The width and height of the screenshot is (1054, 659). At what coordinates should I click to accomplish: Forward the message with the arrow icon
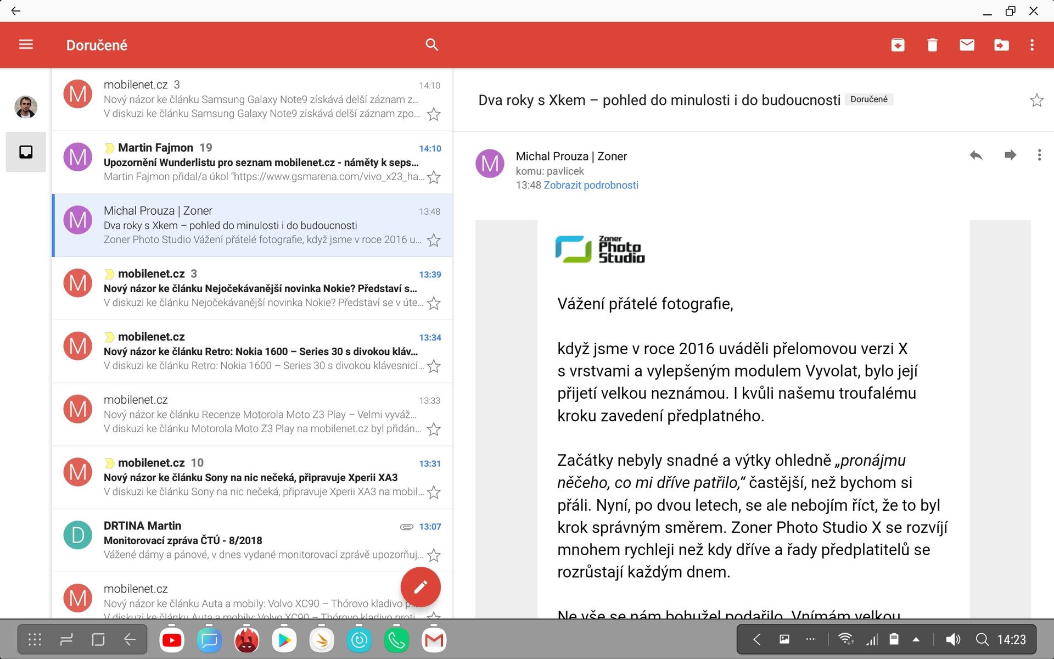point(1010,155)
